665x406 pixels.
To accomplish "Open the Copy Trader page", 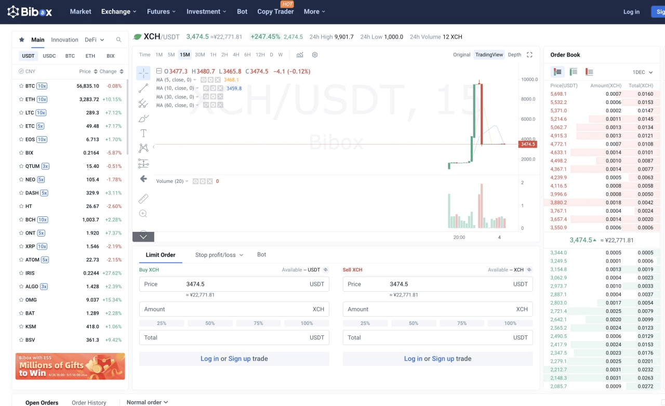I will (x=275, y=11).
